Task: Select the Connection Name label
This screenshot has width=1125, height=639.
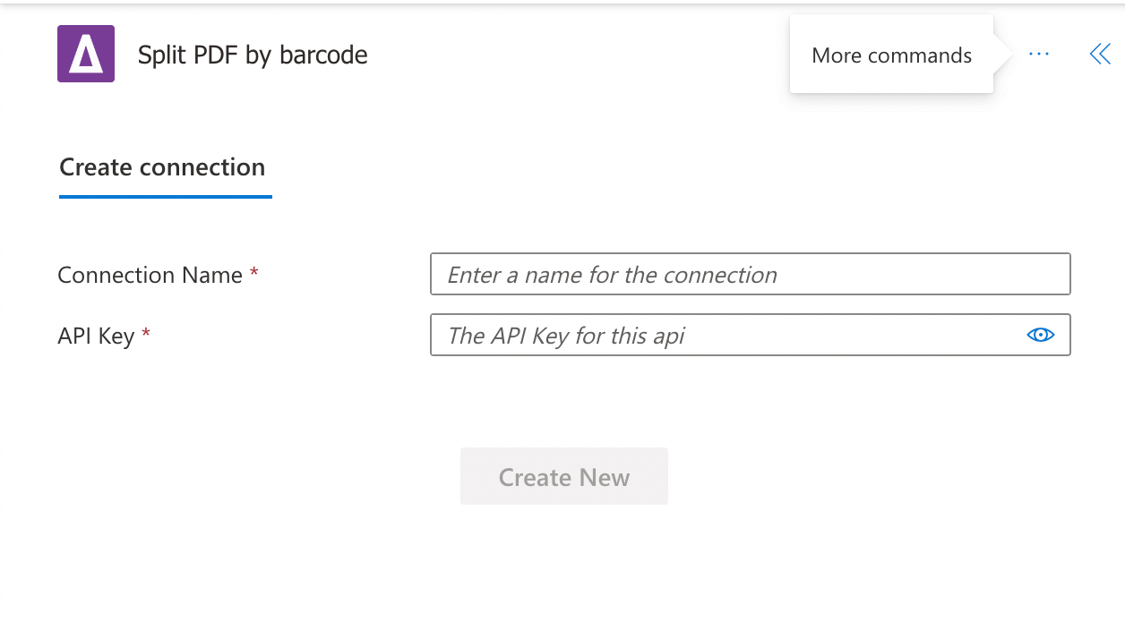Action: pyautogui.click(x=150, y=275)
